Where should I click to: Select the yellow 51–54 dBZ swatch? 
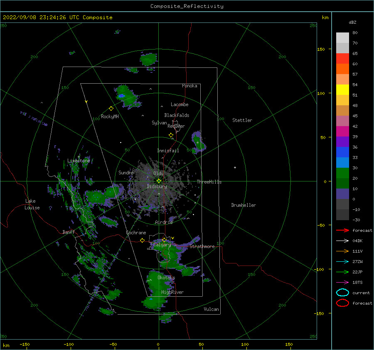[x=342, y=89]
